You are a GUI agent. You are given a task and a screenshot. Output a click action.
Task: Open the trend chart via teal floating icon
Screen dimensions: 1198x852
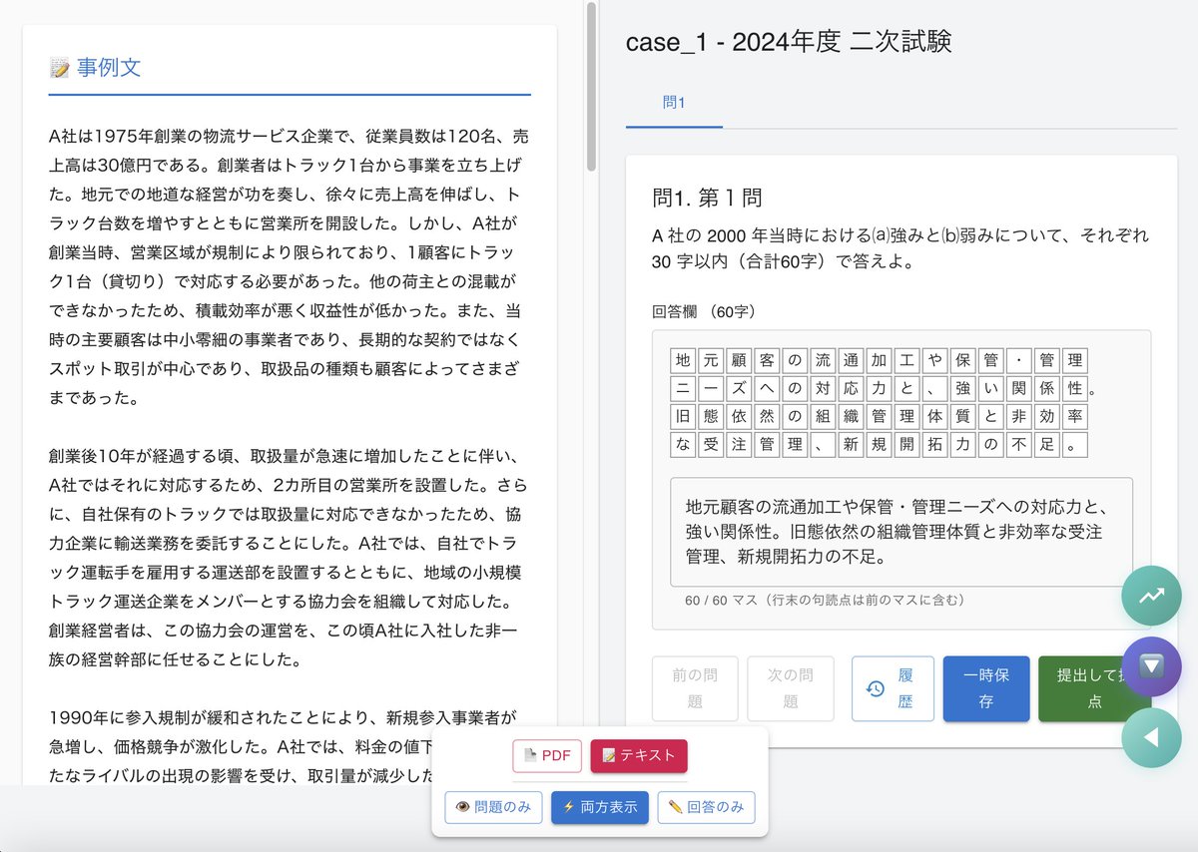1152,597
